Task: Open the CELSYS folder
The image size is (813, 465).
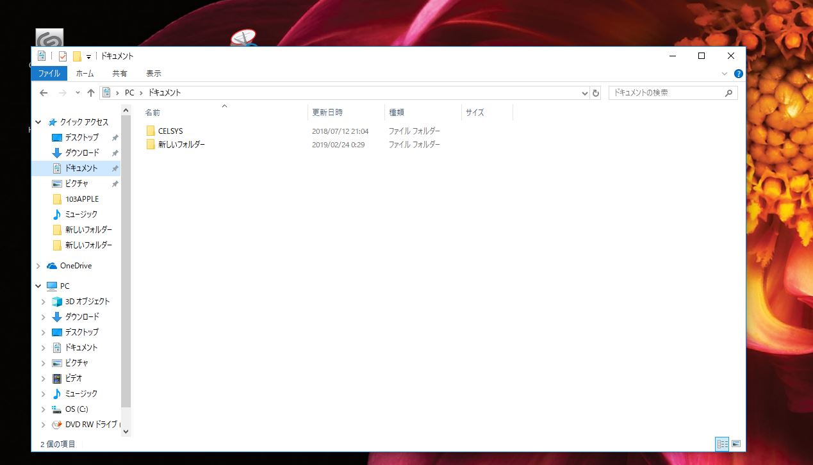Action: [x=170, y=131]
